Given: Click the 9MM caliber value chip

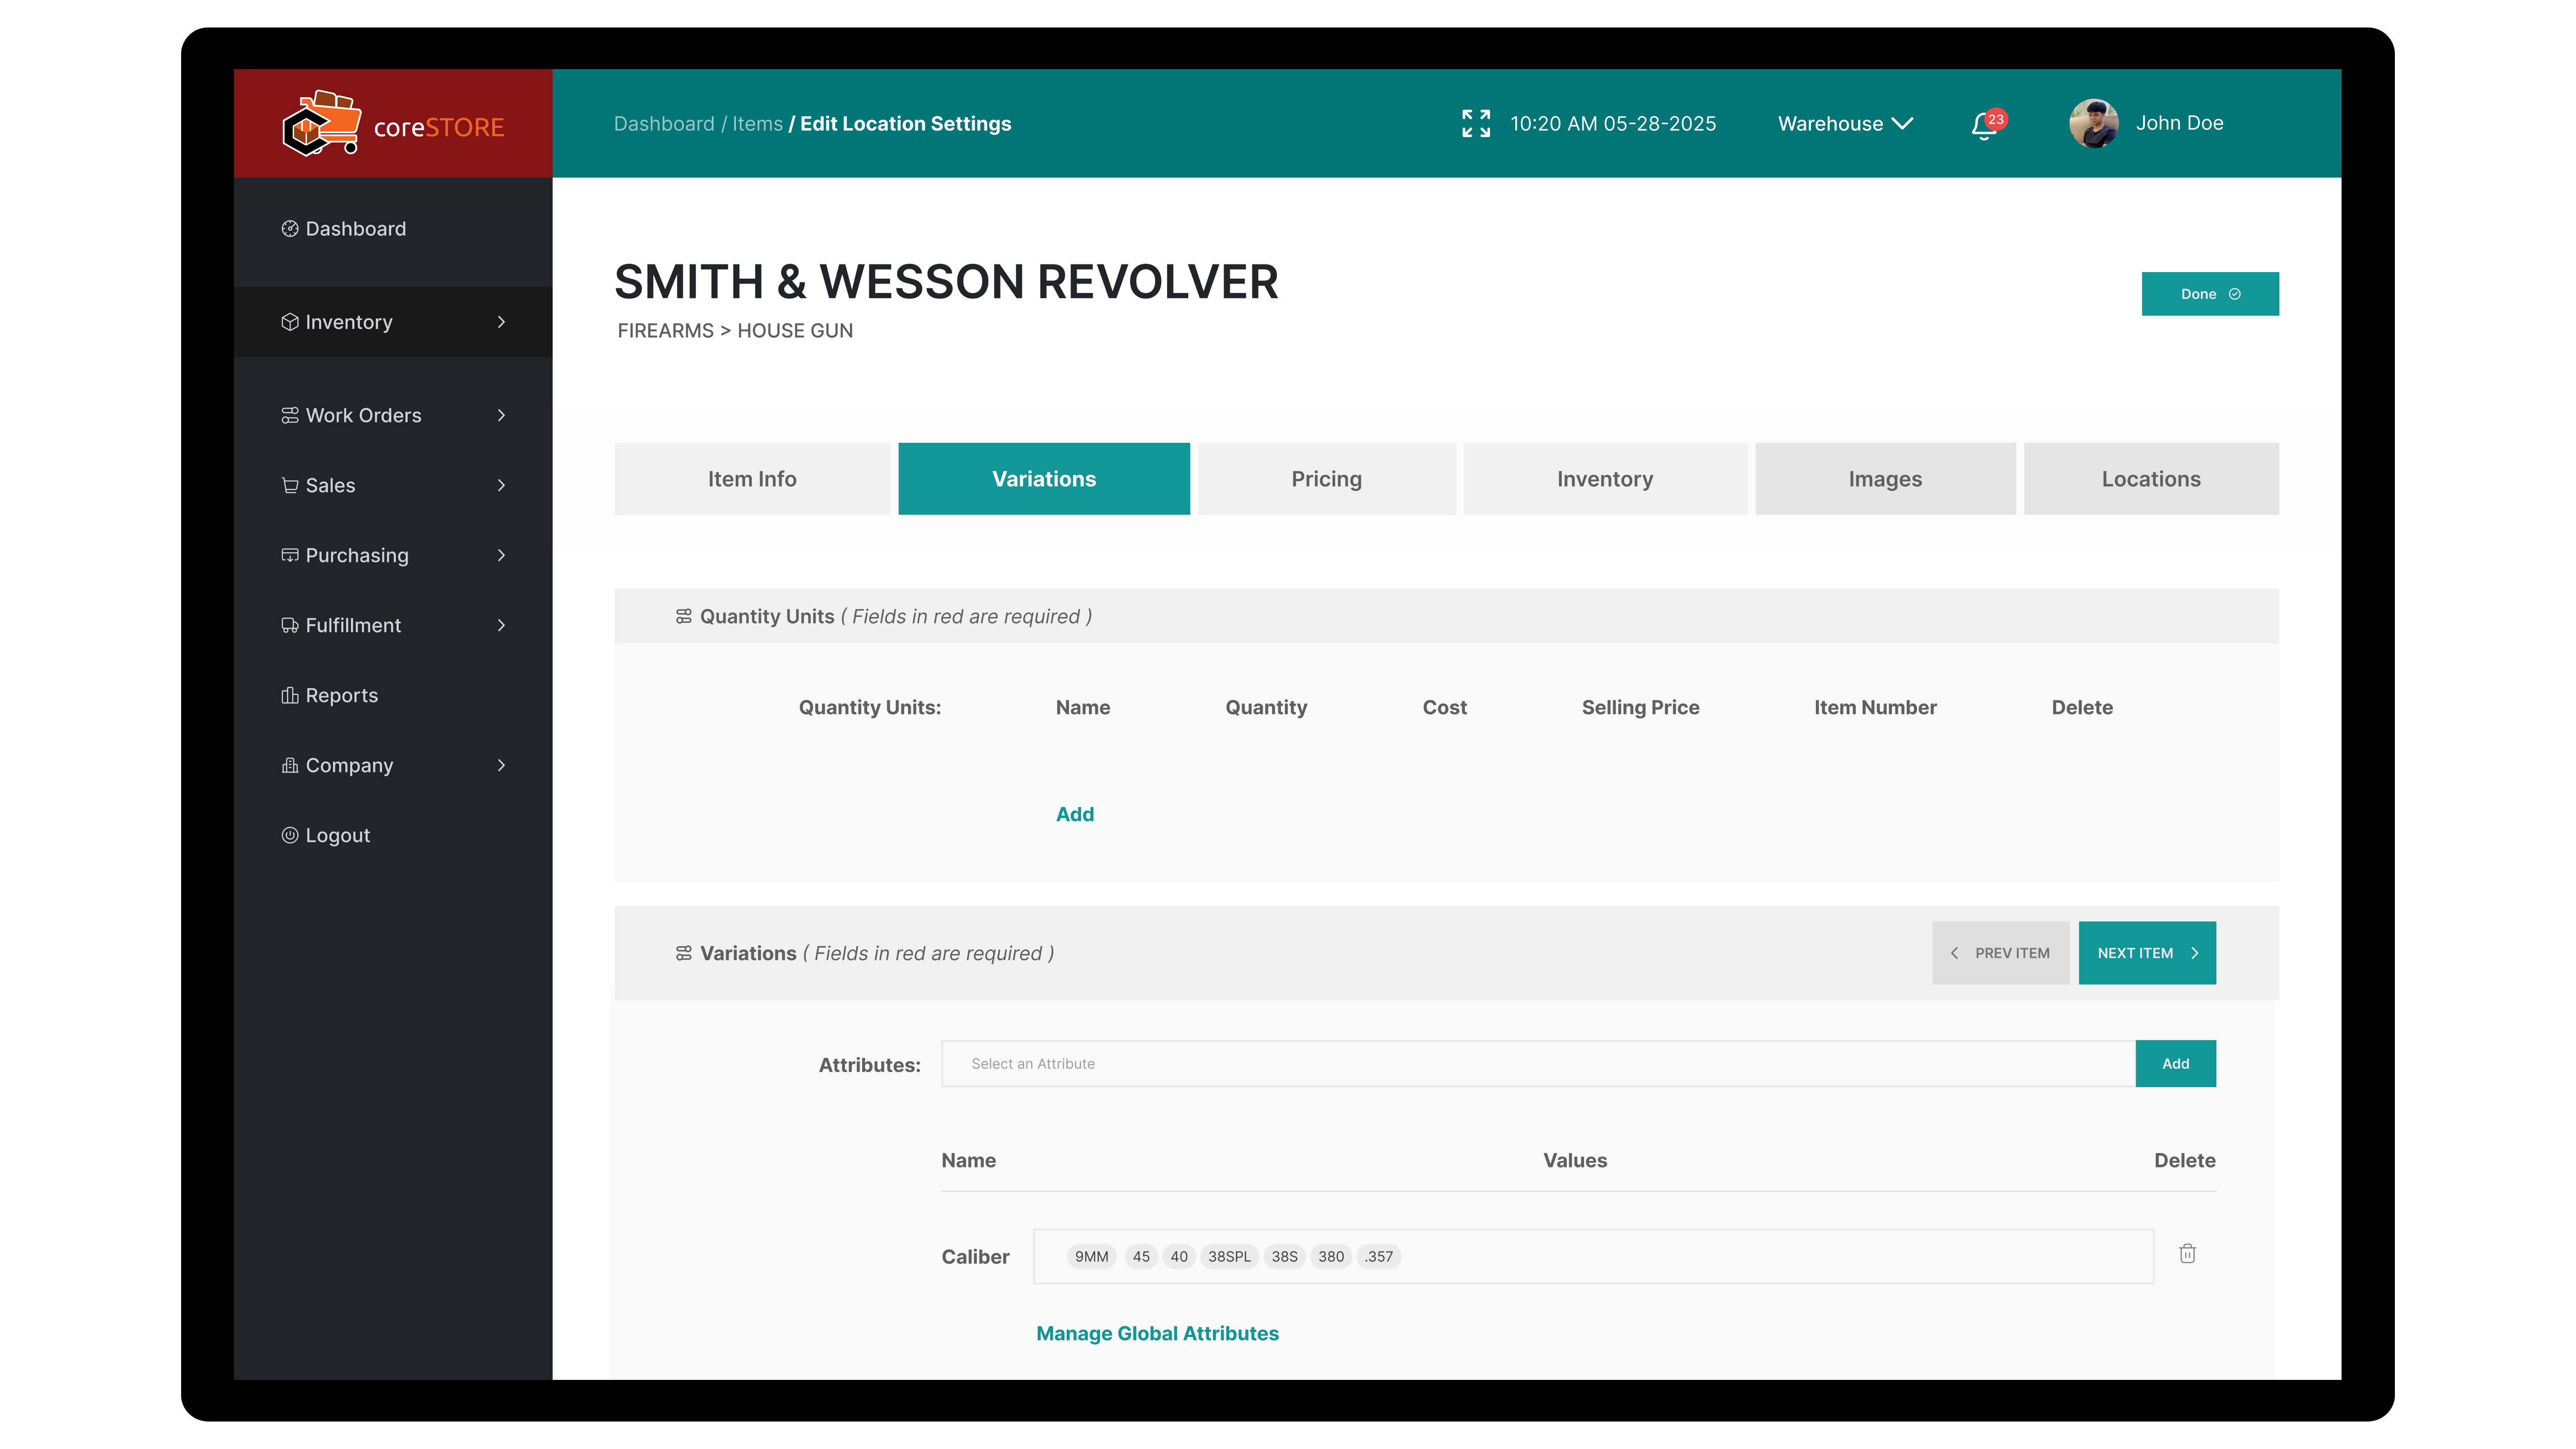Looking at the screenshot, I should pos(1091,1257).
